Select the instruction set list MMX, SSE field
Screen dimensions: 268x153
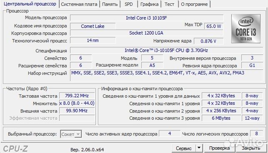pyautogui.click(x=166, y=75)
